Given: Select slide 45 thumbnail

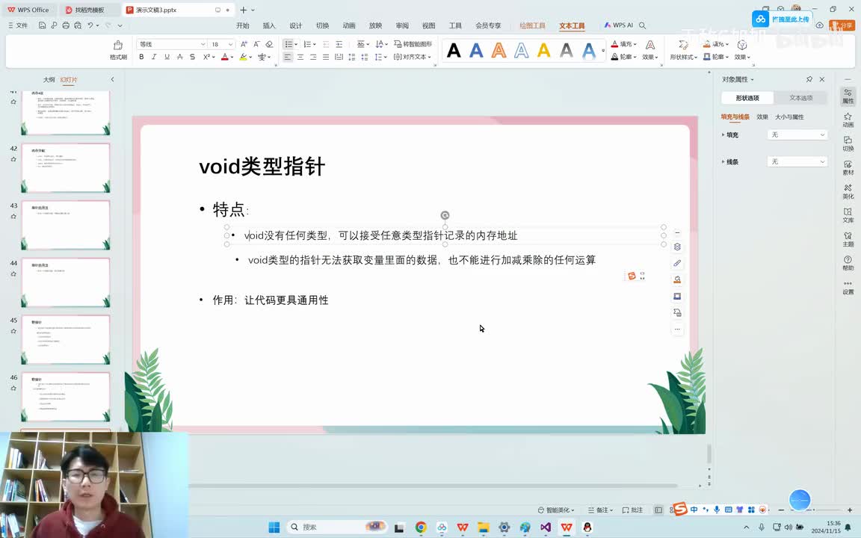Looking at the screenshot, I should [66, 340].
